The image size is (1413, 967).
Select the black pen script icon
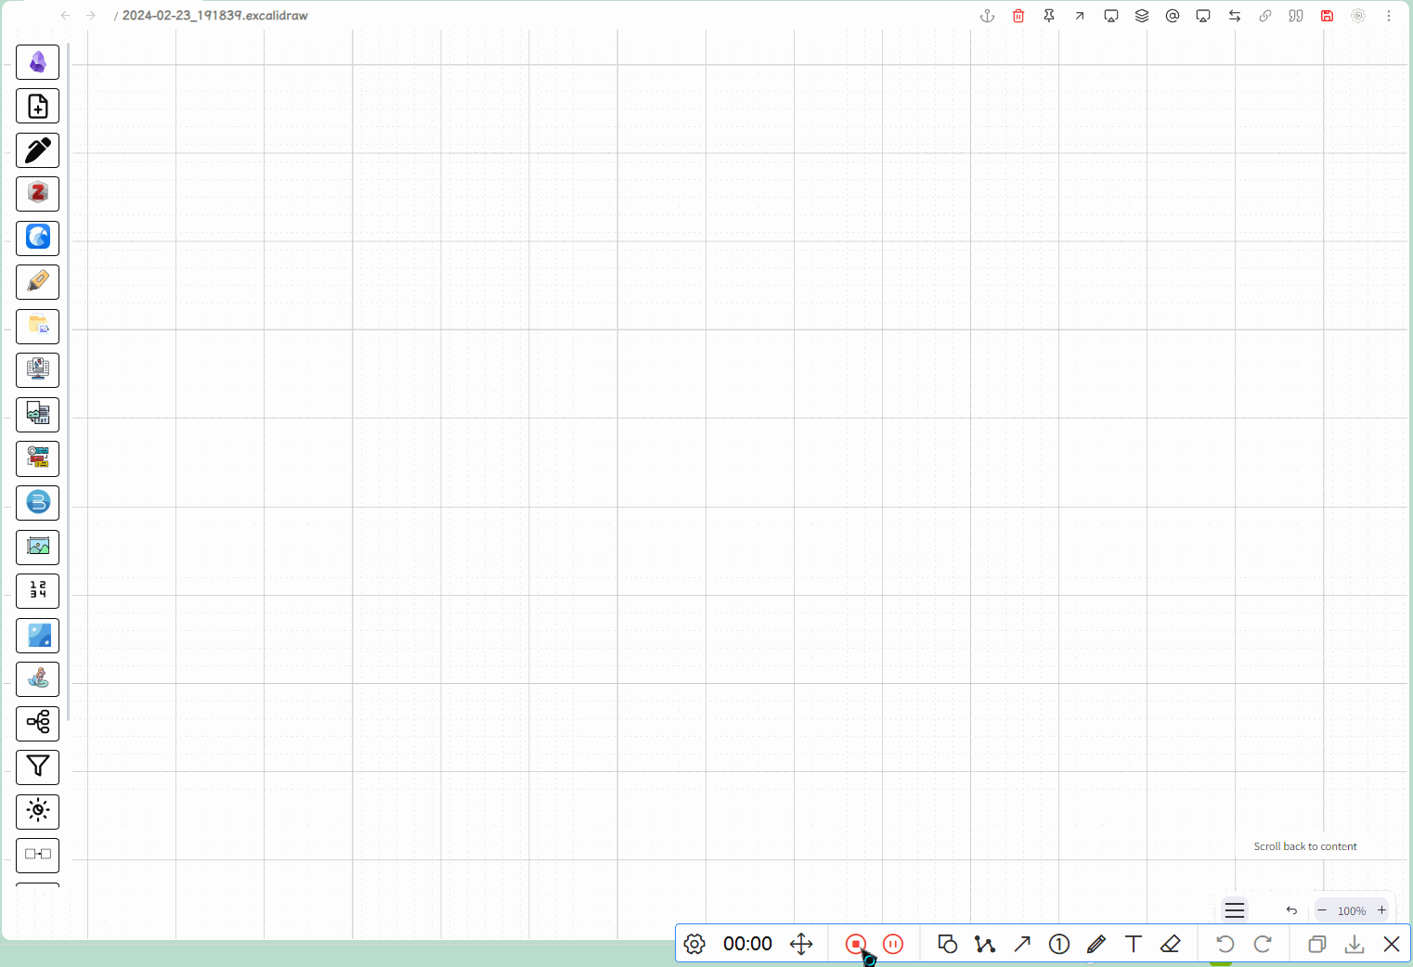click(38, 150)
